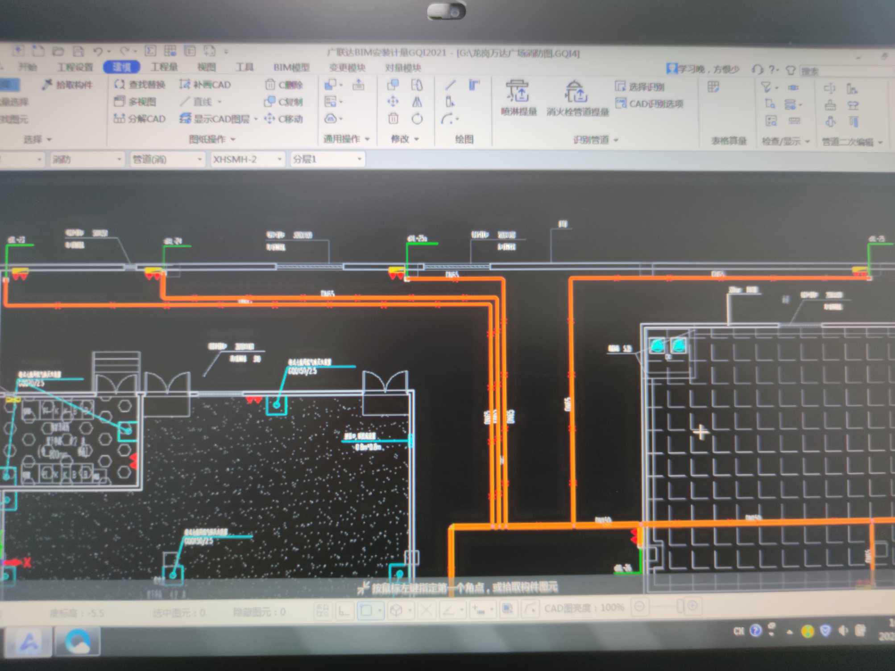Expand the 管道(消) type dropdown

click(x=167, y=159)
